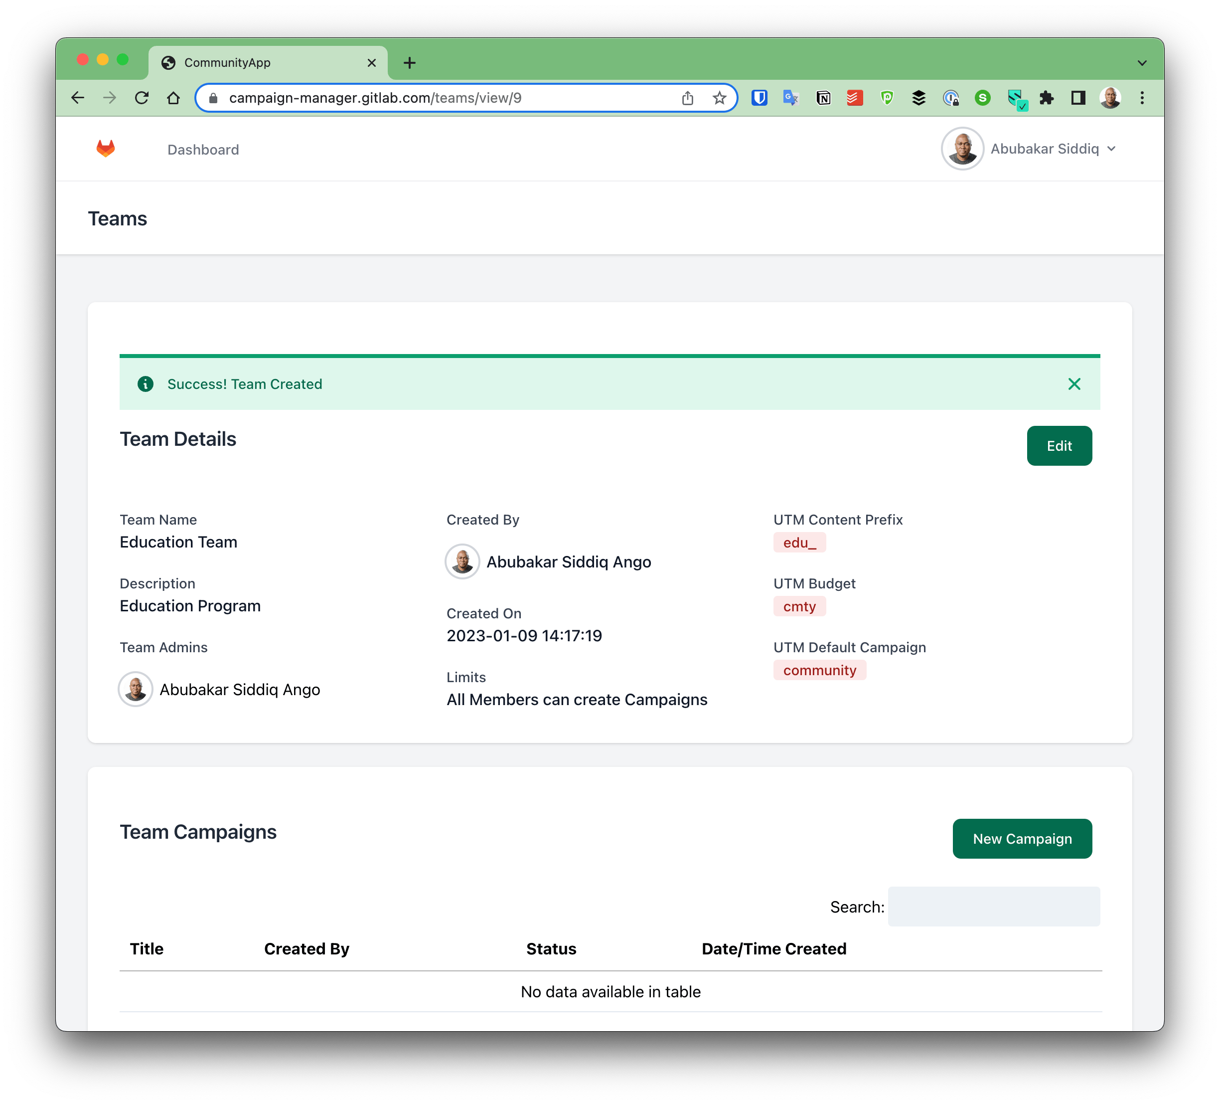Click the Abubakar Siddiq profile avatar icon
1220x1105 pixels.
click(962, 148)
